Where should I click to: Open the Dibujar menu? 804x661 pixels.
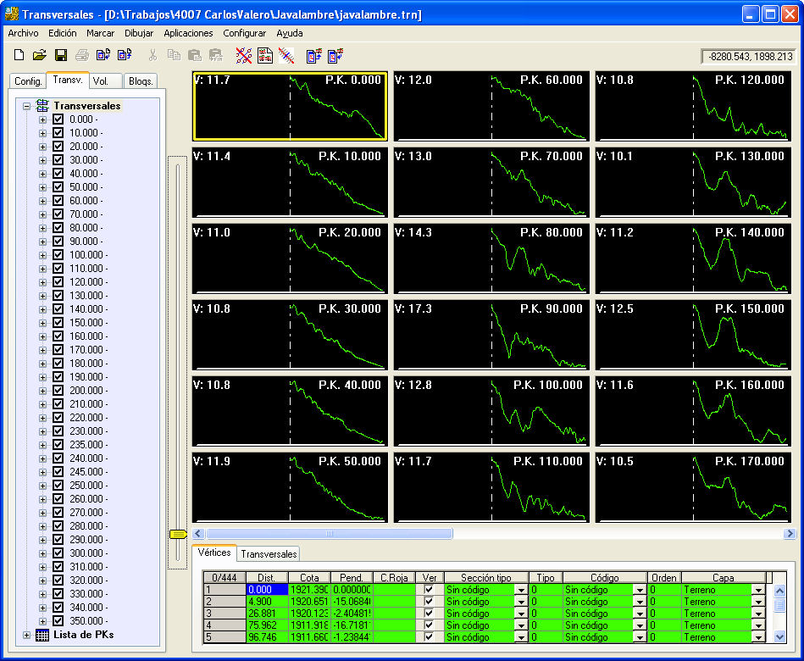139,33
